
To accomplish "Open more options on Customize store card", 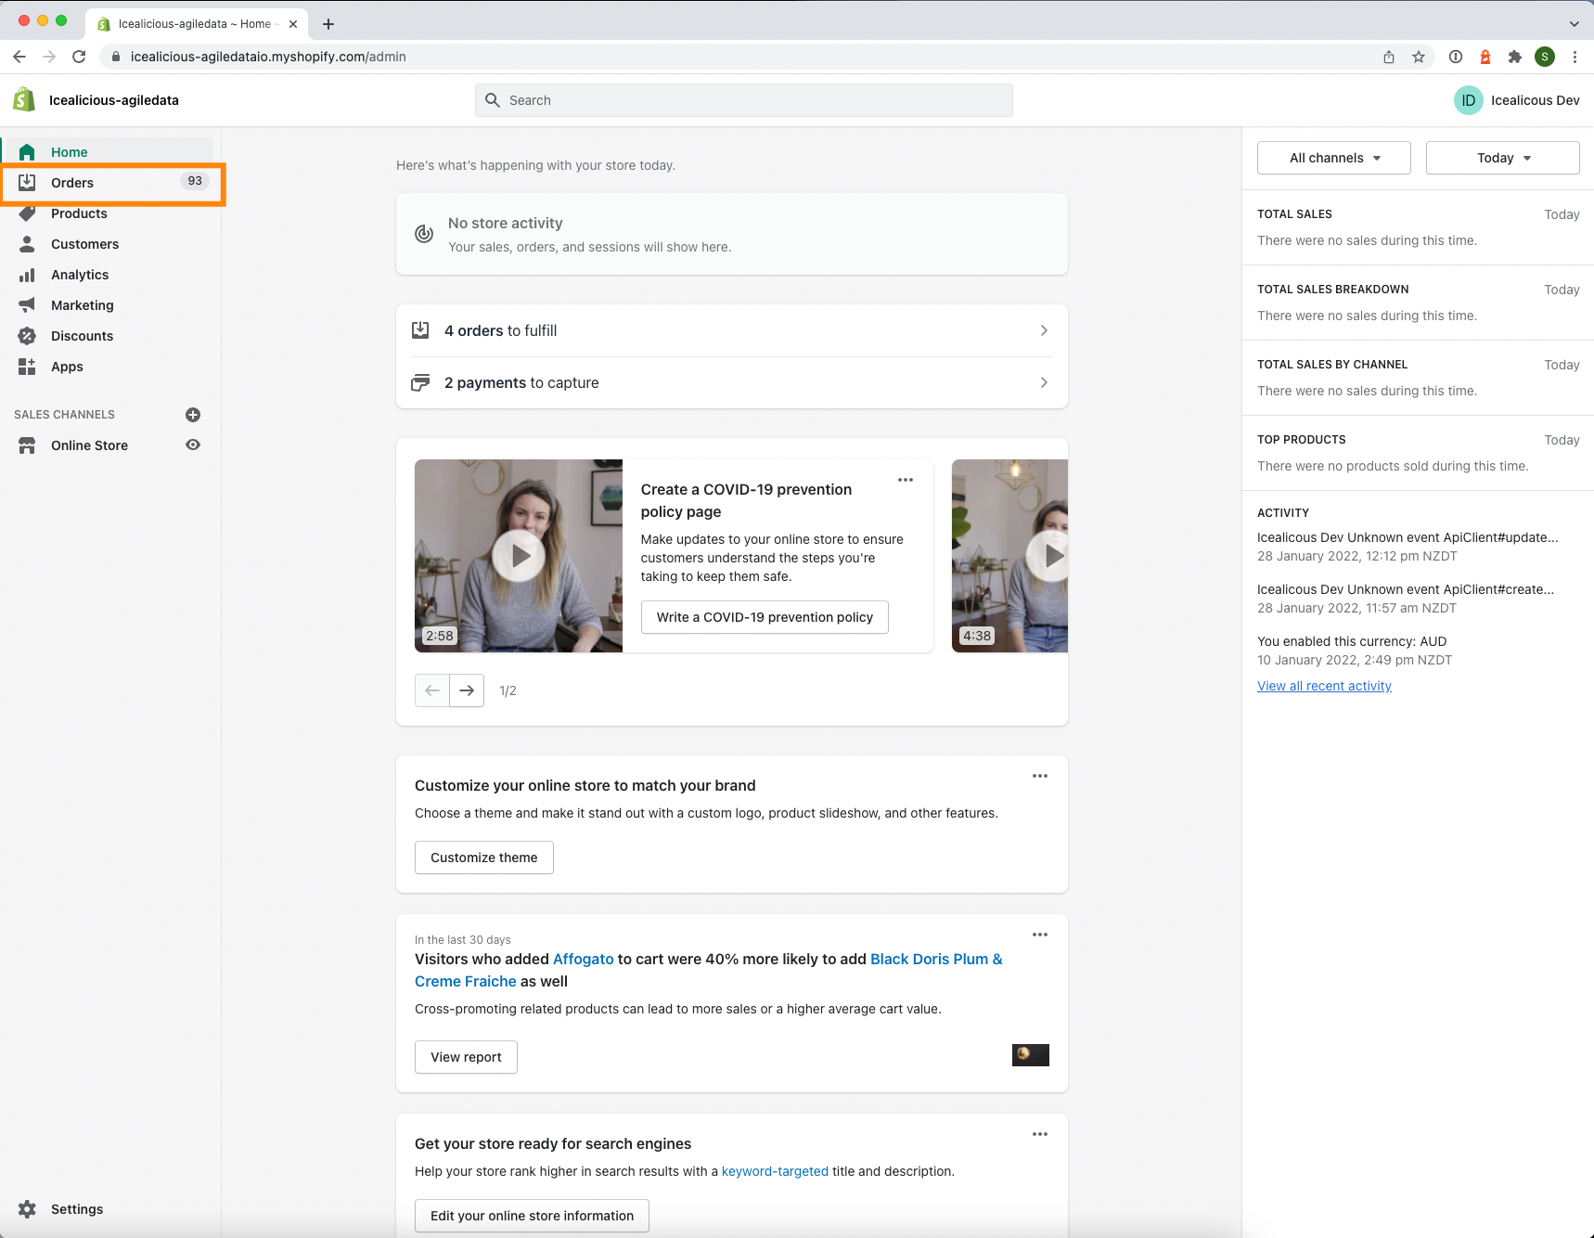I will point(1040,776).
